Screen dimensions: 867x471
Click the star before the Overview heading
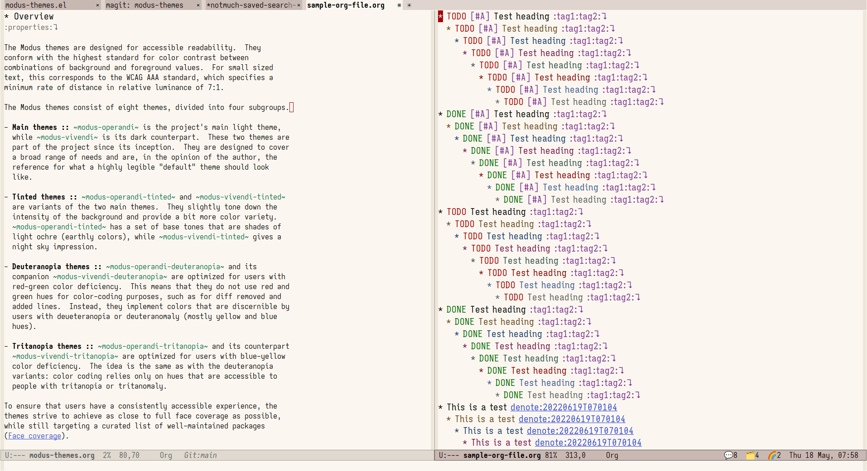[6, 17]
